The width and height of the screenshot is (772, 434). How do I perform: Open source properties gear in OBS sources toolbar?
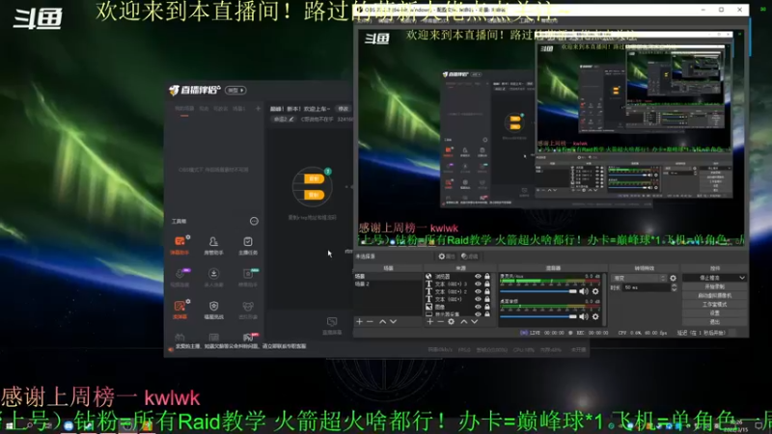click(x=451, y=321)
